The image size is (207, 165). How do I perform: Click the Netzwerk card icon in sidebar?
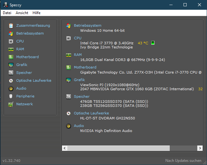pos(11,104)
